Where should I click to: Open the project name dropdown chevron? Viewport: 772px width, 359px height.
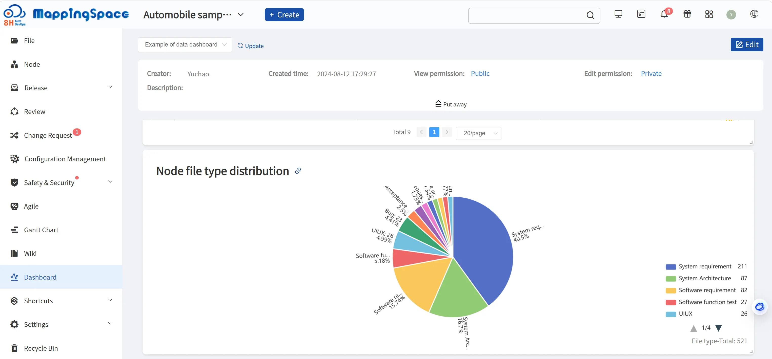pyautogui.click(x=240, y=14)
